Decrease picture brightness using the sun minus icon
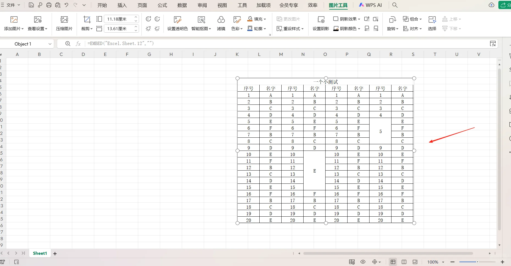This screenshot has height=266, width=511. [157, 29]
